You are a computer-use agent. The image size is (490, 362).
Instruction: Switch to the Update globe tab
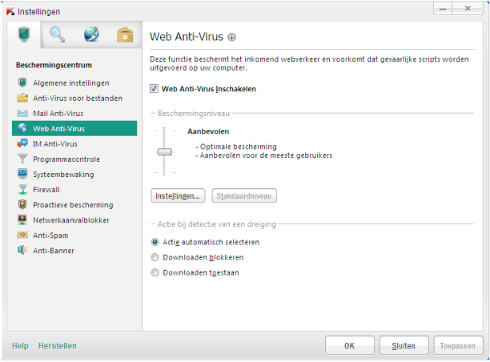90,34
